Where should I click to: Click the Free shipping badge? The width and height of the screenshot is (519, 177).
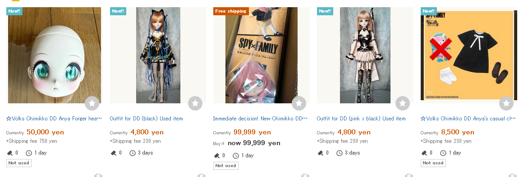(x=231, y=11)
